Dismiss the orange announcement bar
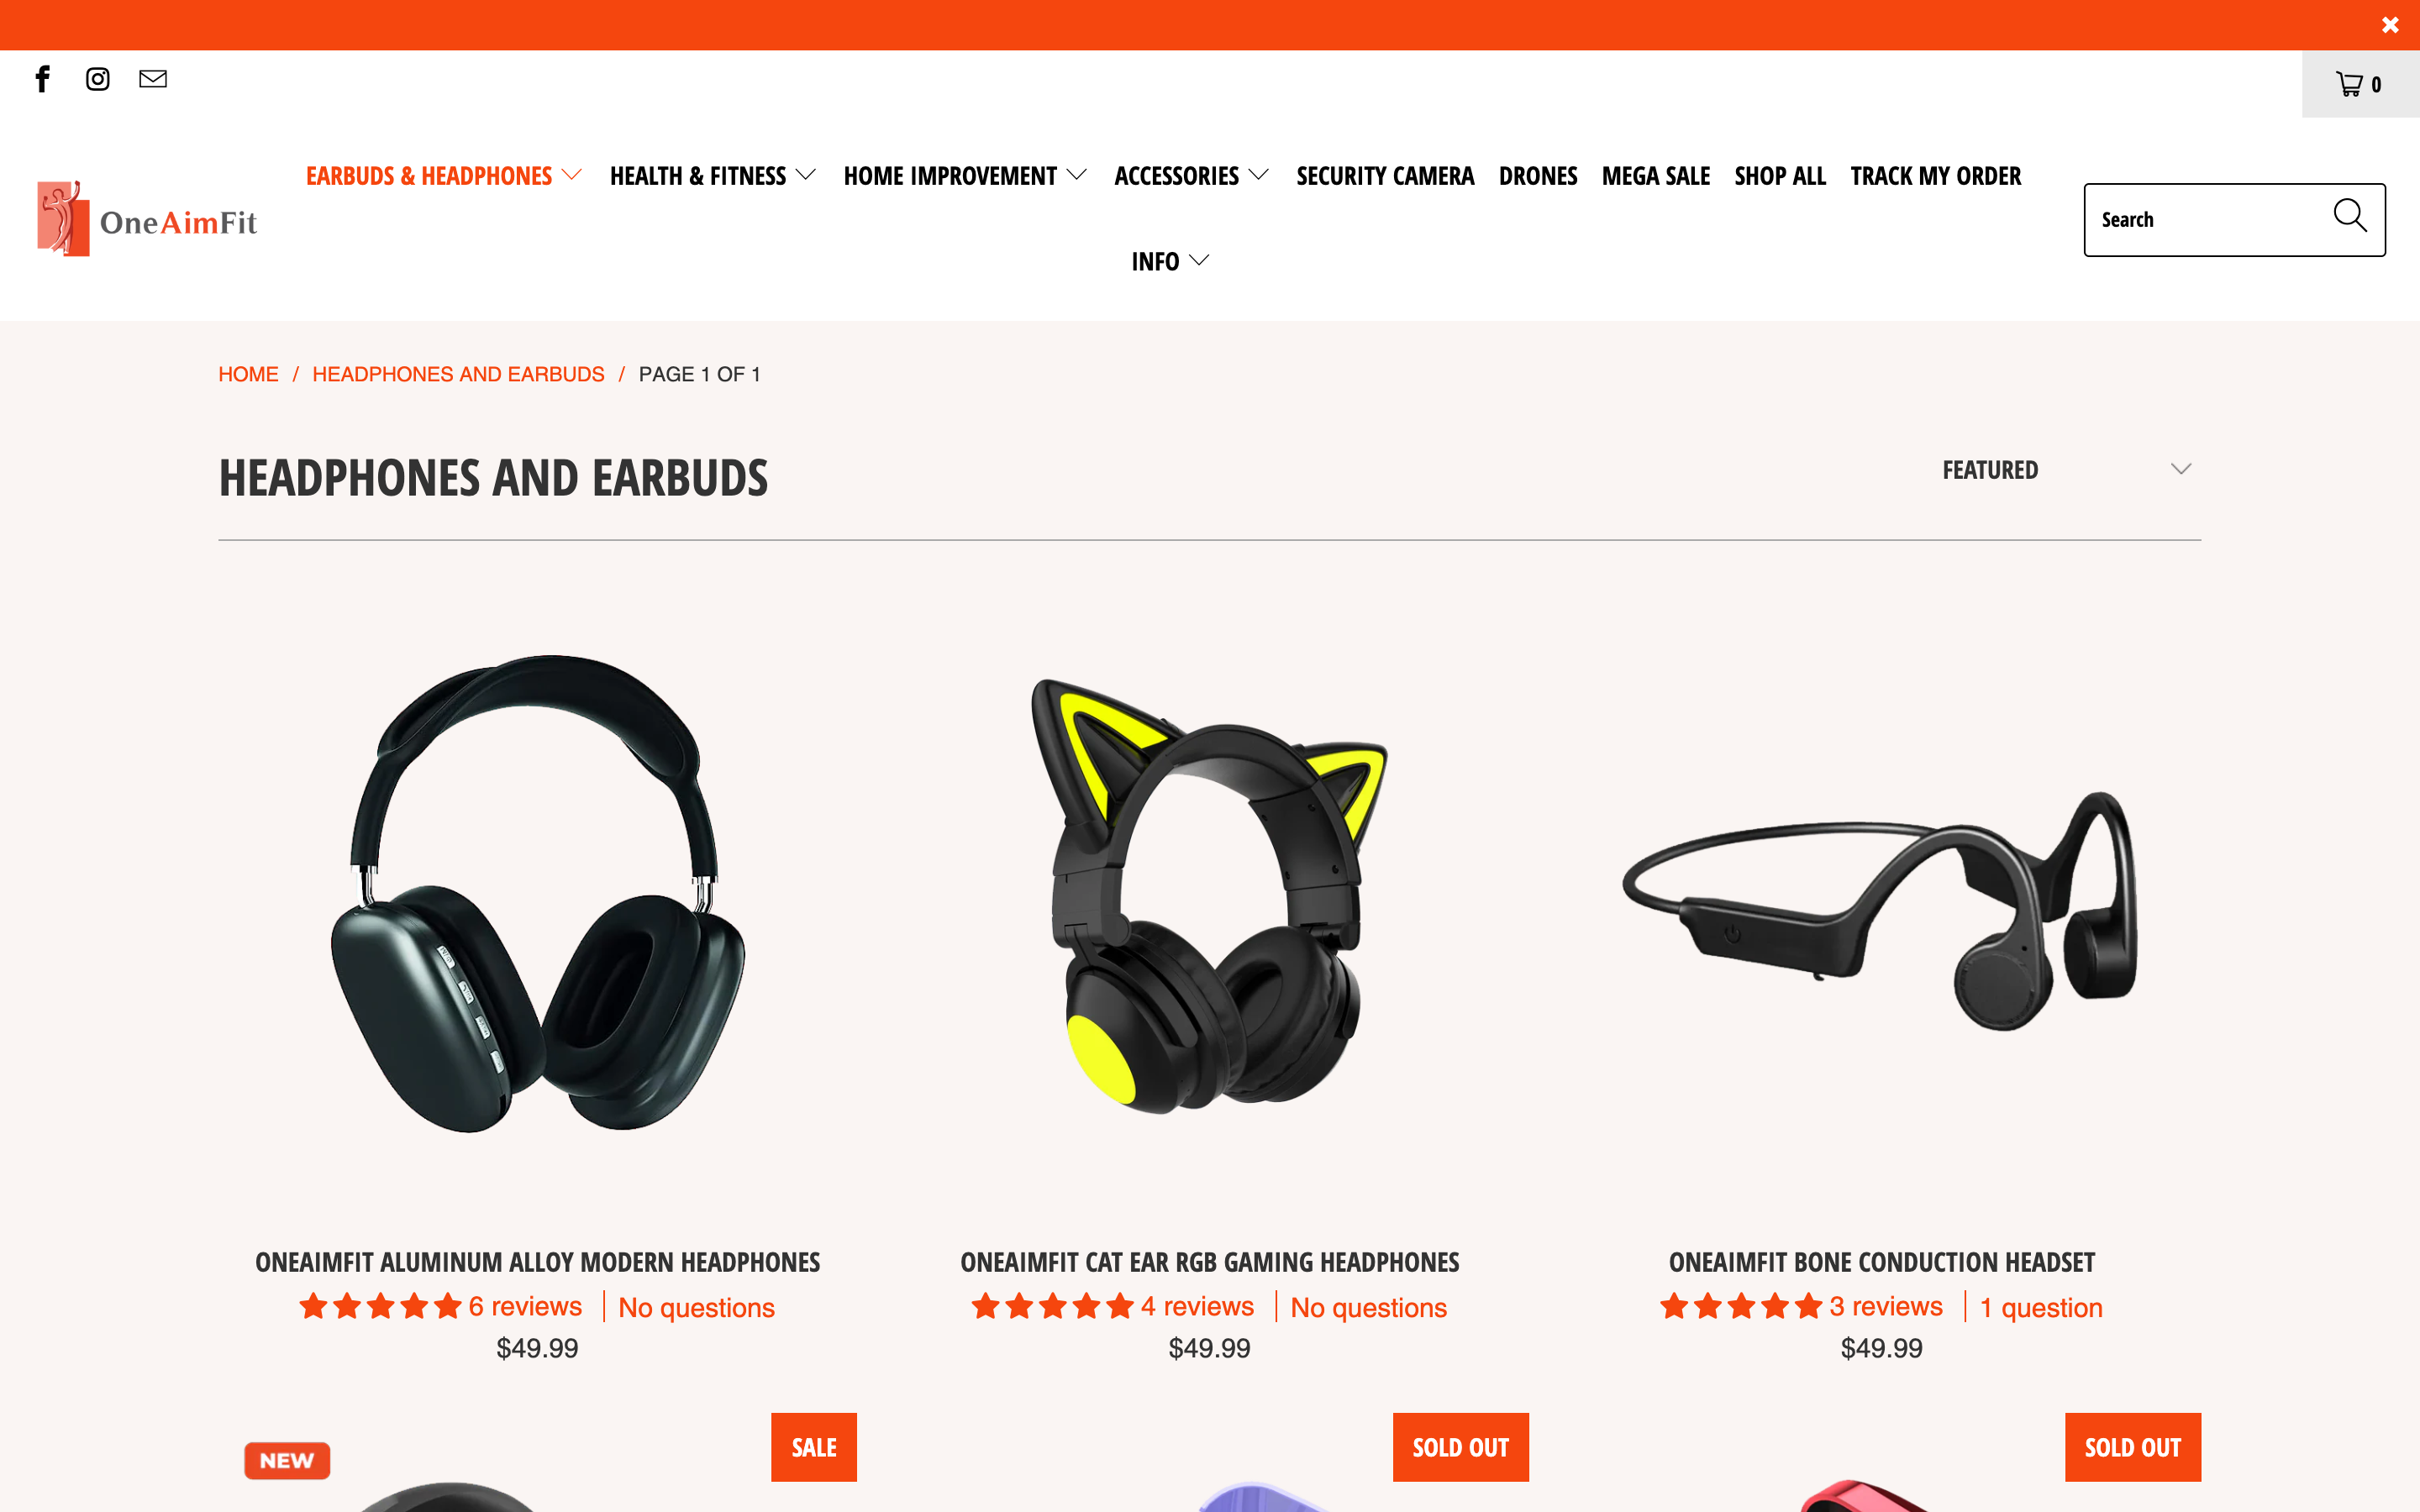The image size is (2420, 1512). click(x=2390, y=25)
